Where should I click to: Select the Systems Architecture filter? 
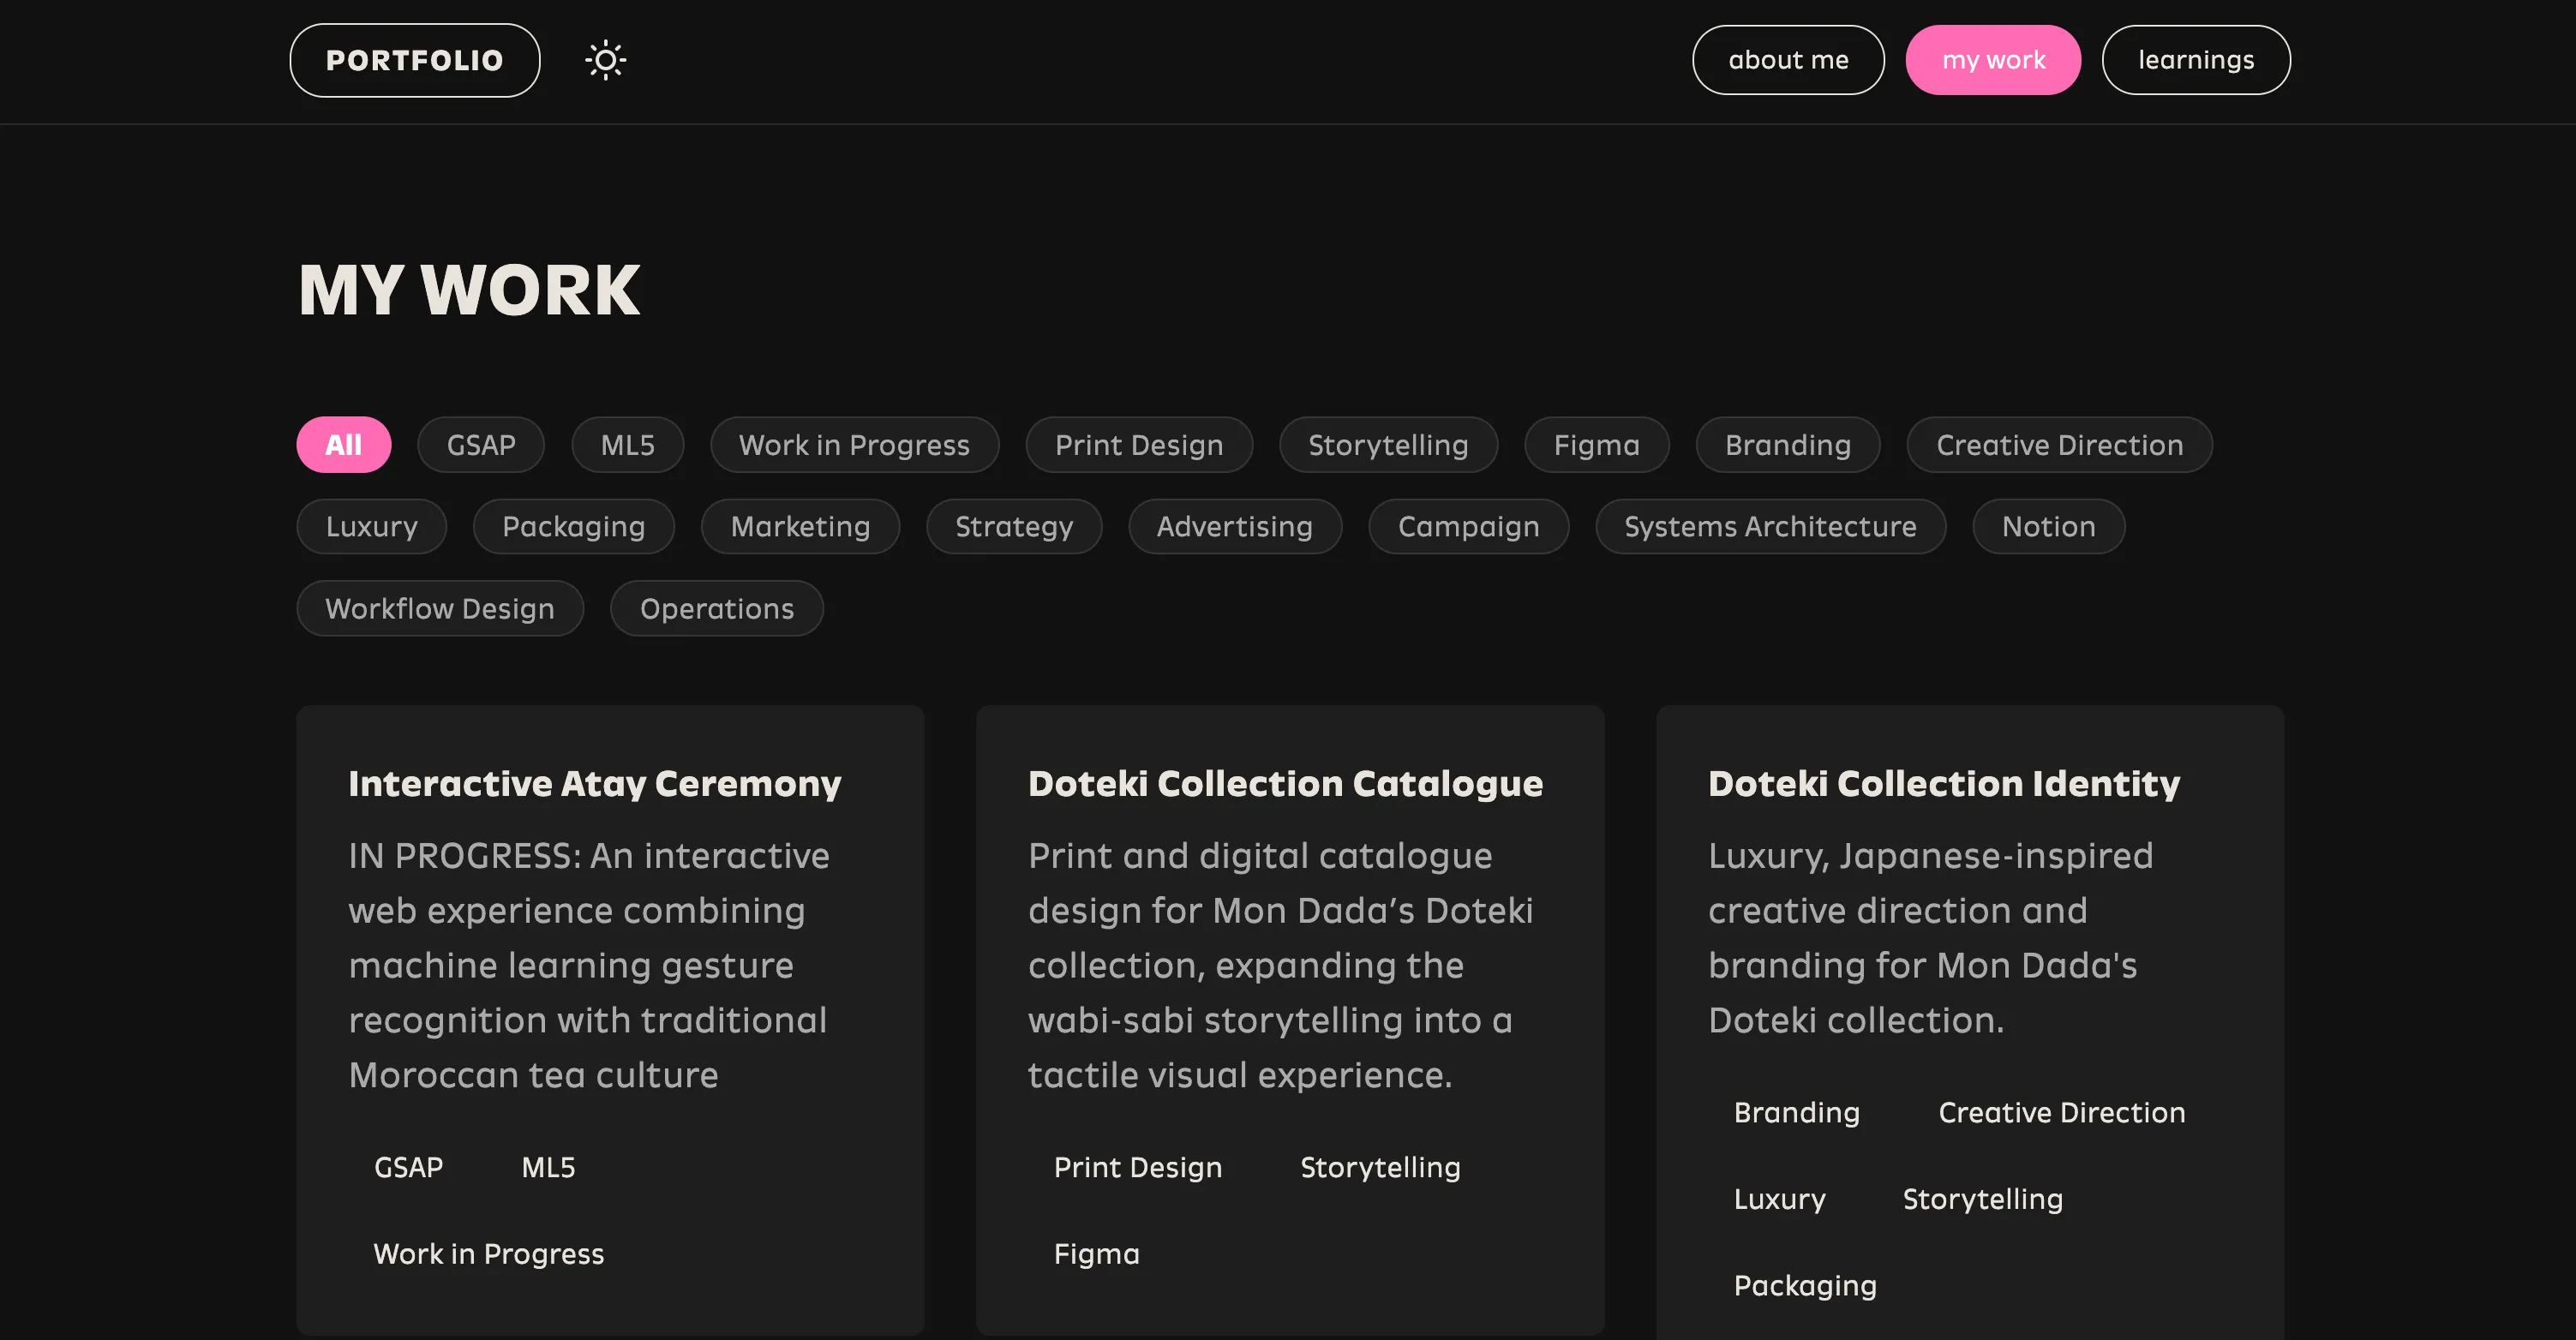coord(1771,527)
